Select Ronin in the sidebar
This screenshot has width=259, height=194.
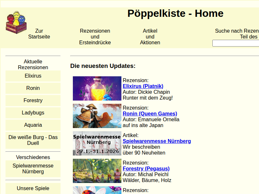33,88
